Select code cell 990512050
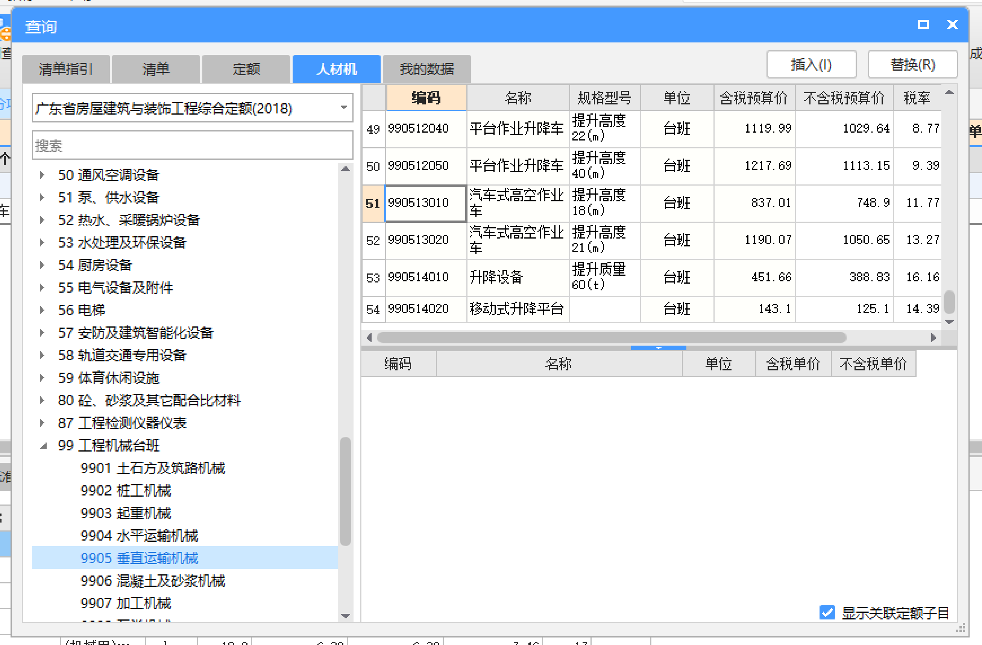Screen dimensions: 982x645 (x=426, y=166)
